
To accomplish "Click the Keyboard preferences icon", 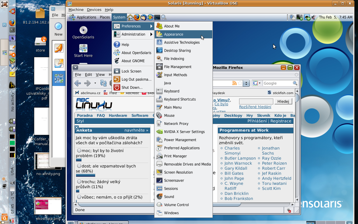I will point(159,91).
